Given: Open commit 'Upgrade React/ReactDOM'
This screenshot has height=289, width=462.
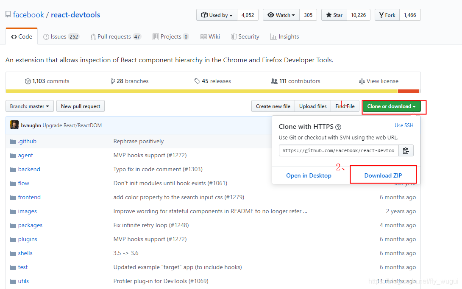Looking at the screenshot, I should (x=72, y=125).
